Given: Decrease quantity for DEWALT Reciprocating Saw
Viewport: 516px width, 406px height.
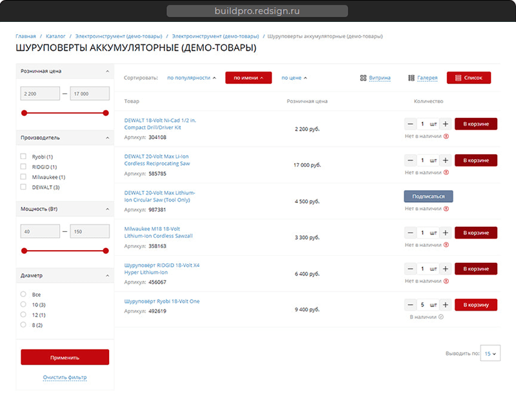Looking at the screenshot, I should tap(410, 160).
